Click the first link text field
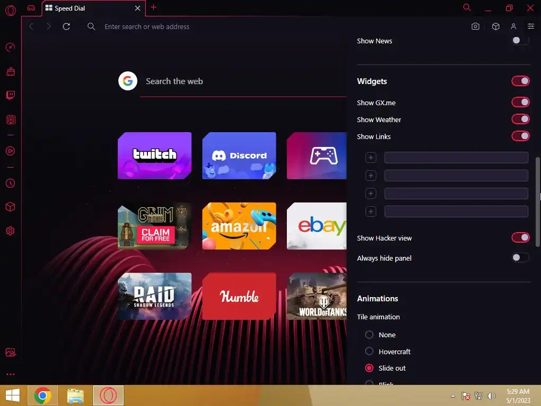Screen dimensions: 541x406 click(x=456, y=158)
